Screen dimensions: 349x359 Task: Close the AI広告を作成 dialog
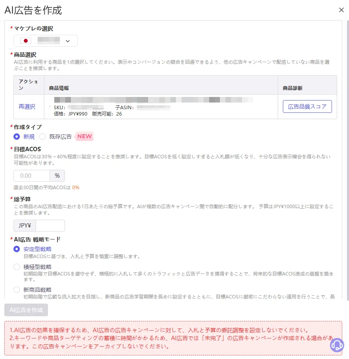(341, 10)
